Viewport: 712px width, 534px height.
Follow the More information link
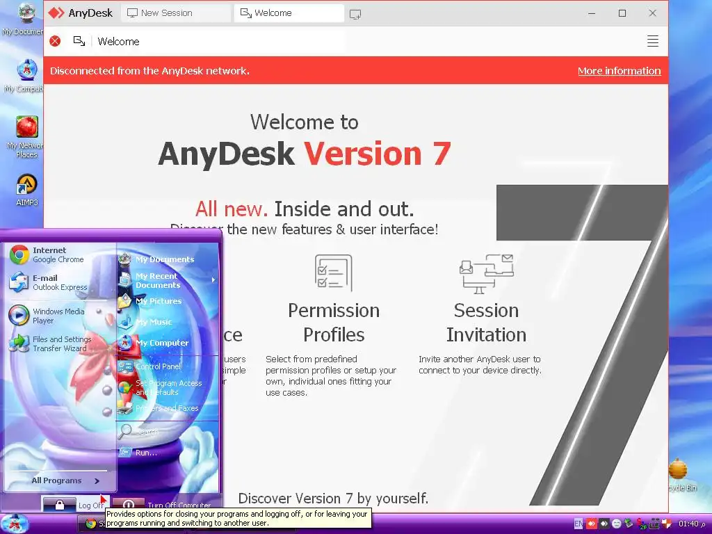pos(619,71)
